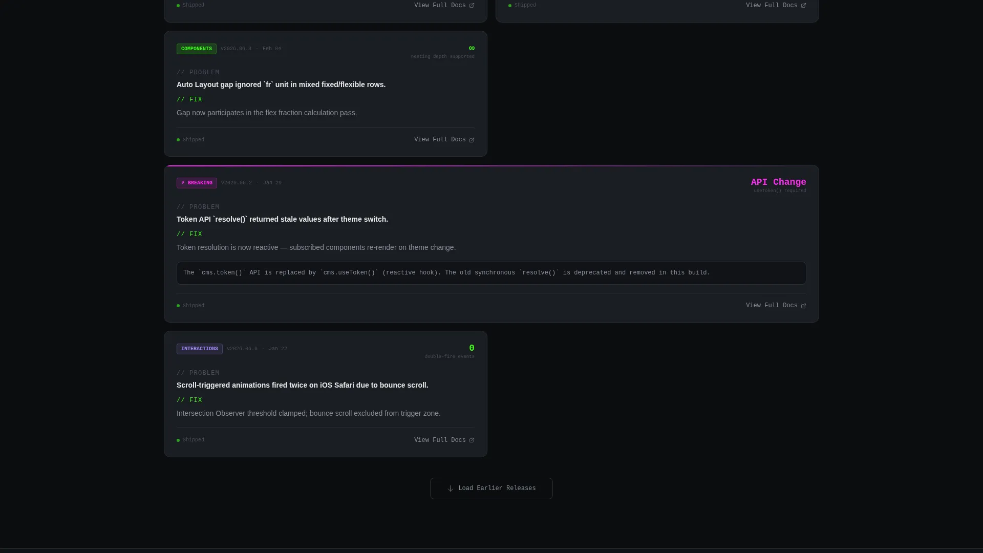This screenshot has height=553, width=983.
Task: Click the API Change heading
Action: (x=778, y=182)
